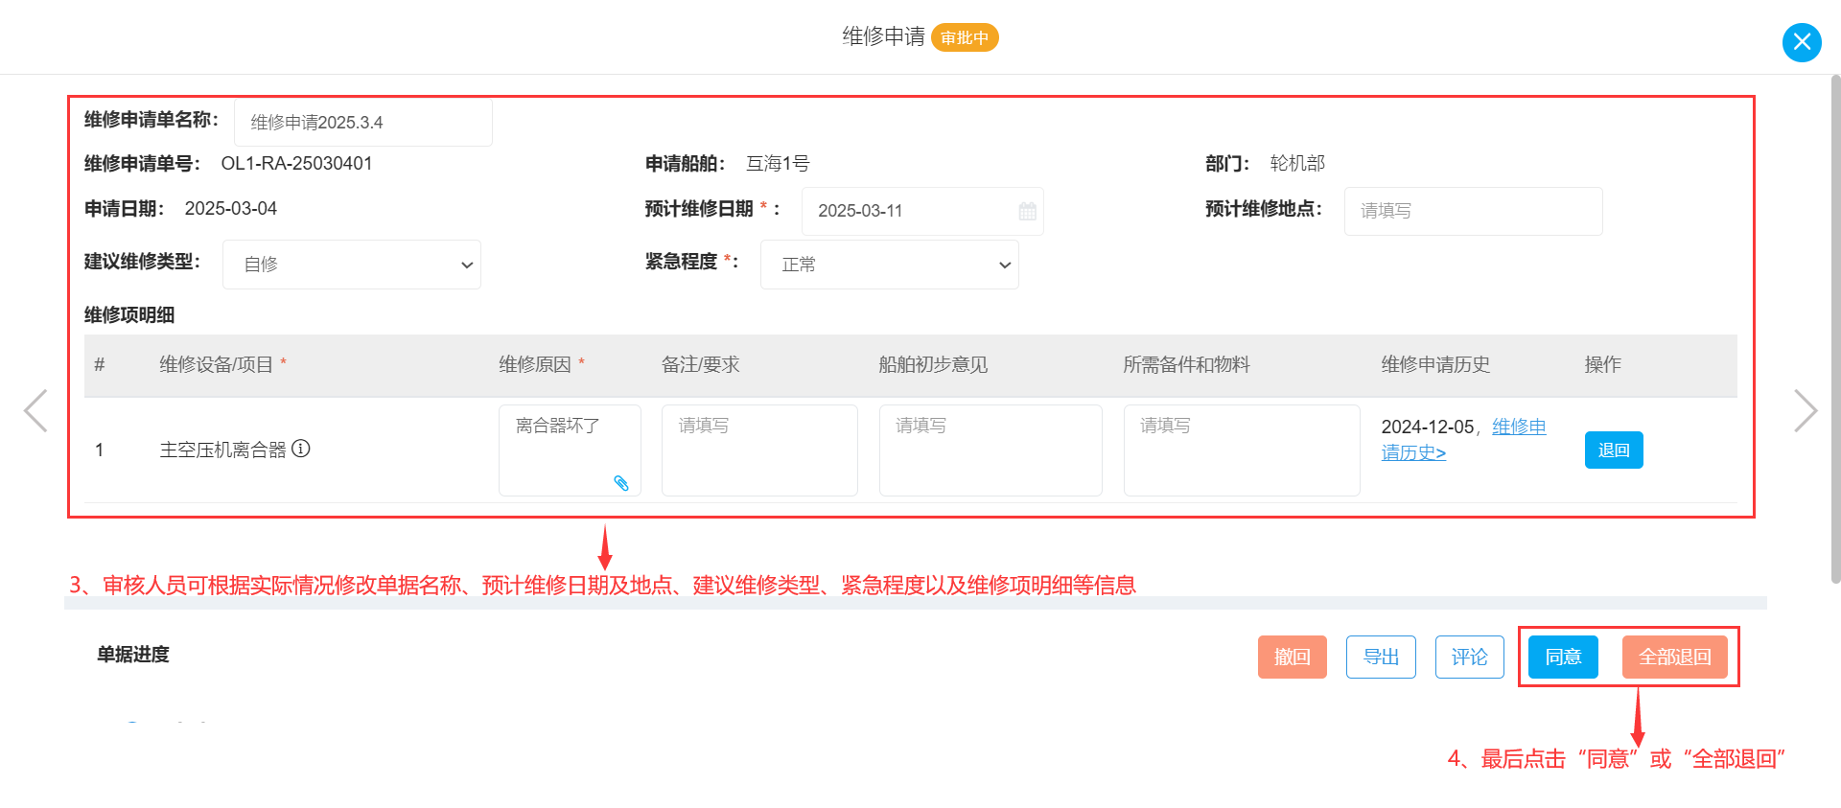Click the 同意 button
Image resolution: width=1841 pixels, height=808 pixels.
(1563, 658)
